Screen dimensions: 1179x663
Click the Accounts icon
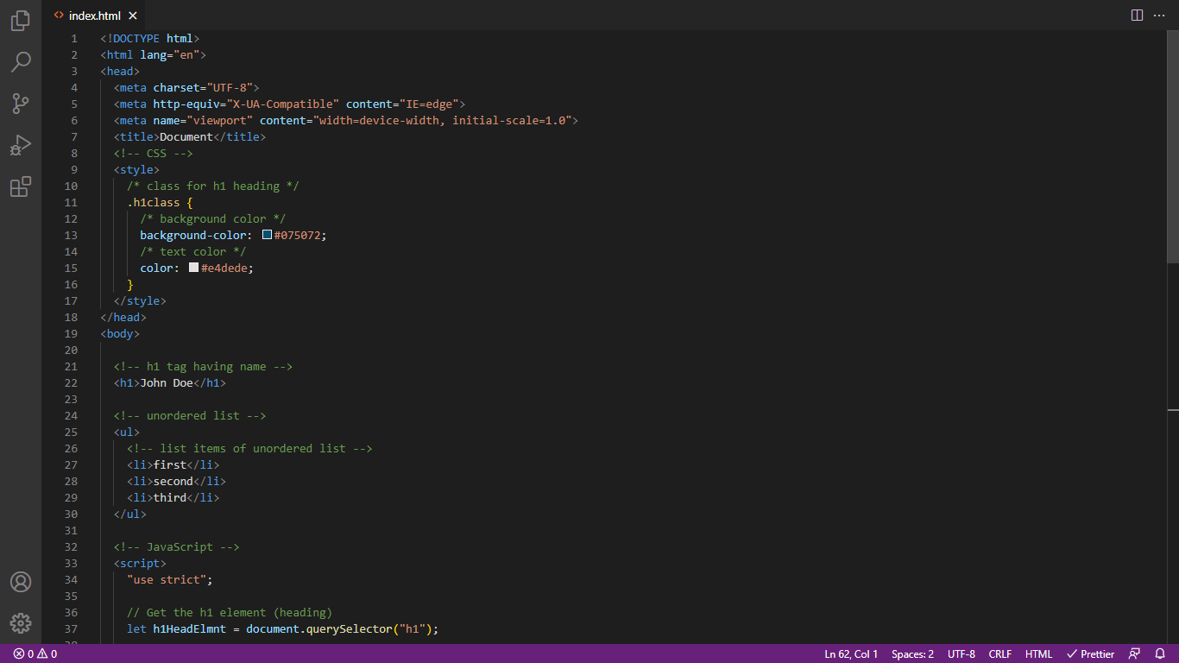pyautogui.click(x=21, y=582)
